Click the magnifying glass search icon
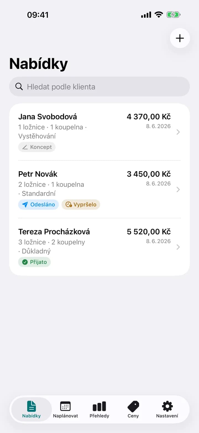The image size is (199, 433). [19, 87]
